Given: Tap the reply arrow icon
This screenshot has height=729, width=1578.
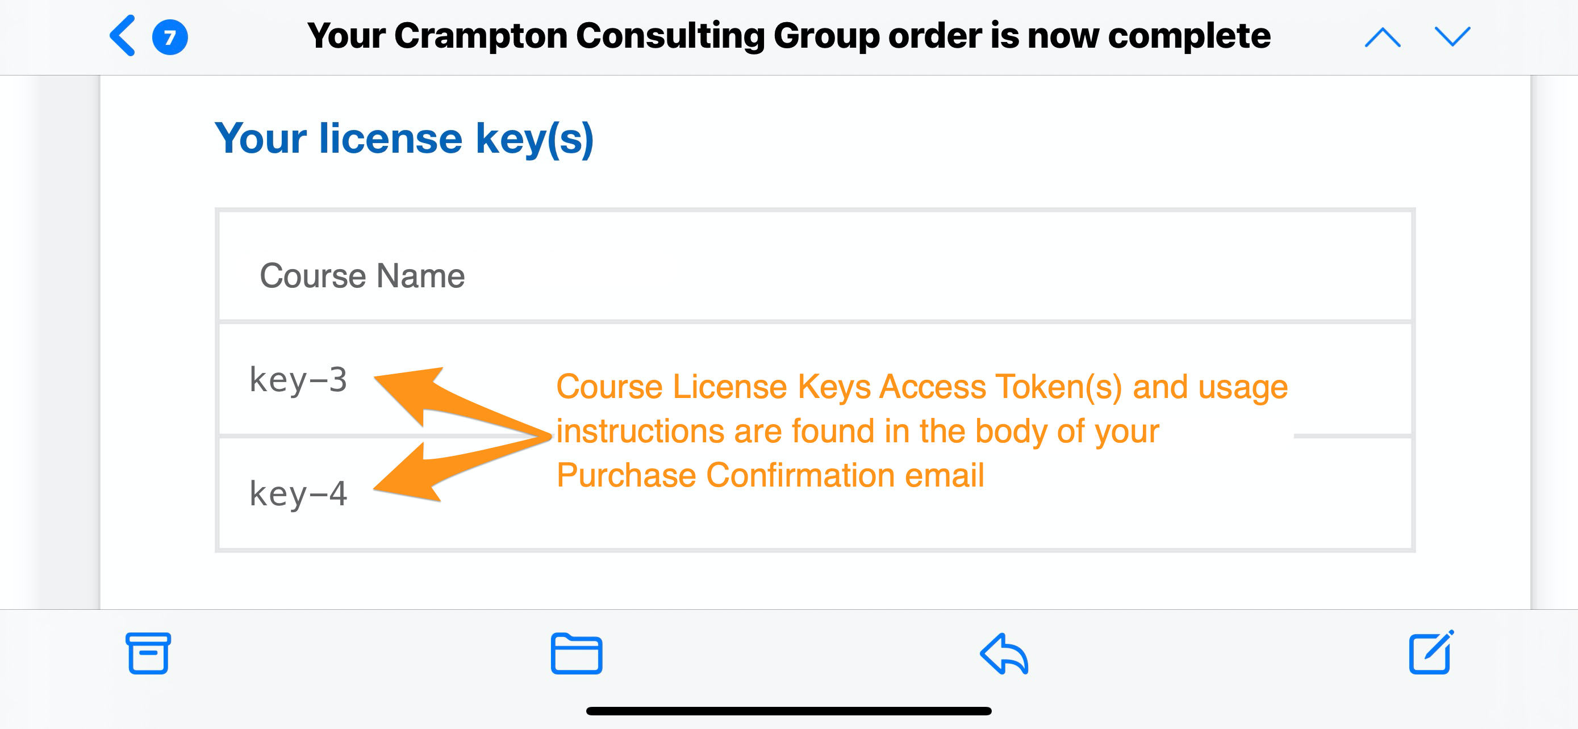Looking at the screenshot, I should (1005, 653).
